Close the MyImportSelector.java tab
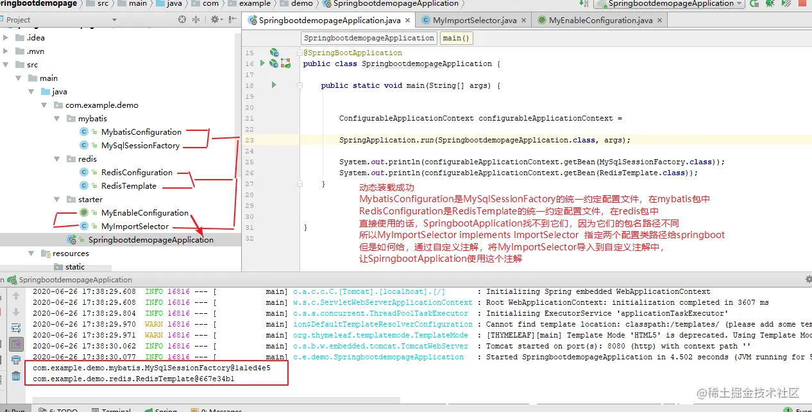 click(523, 21)
